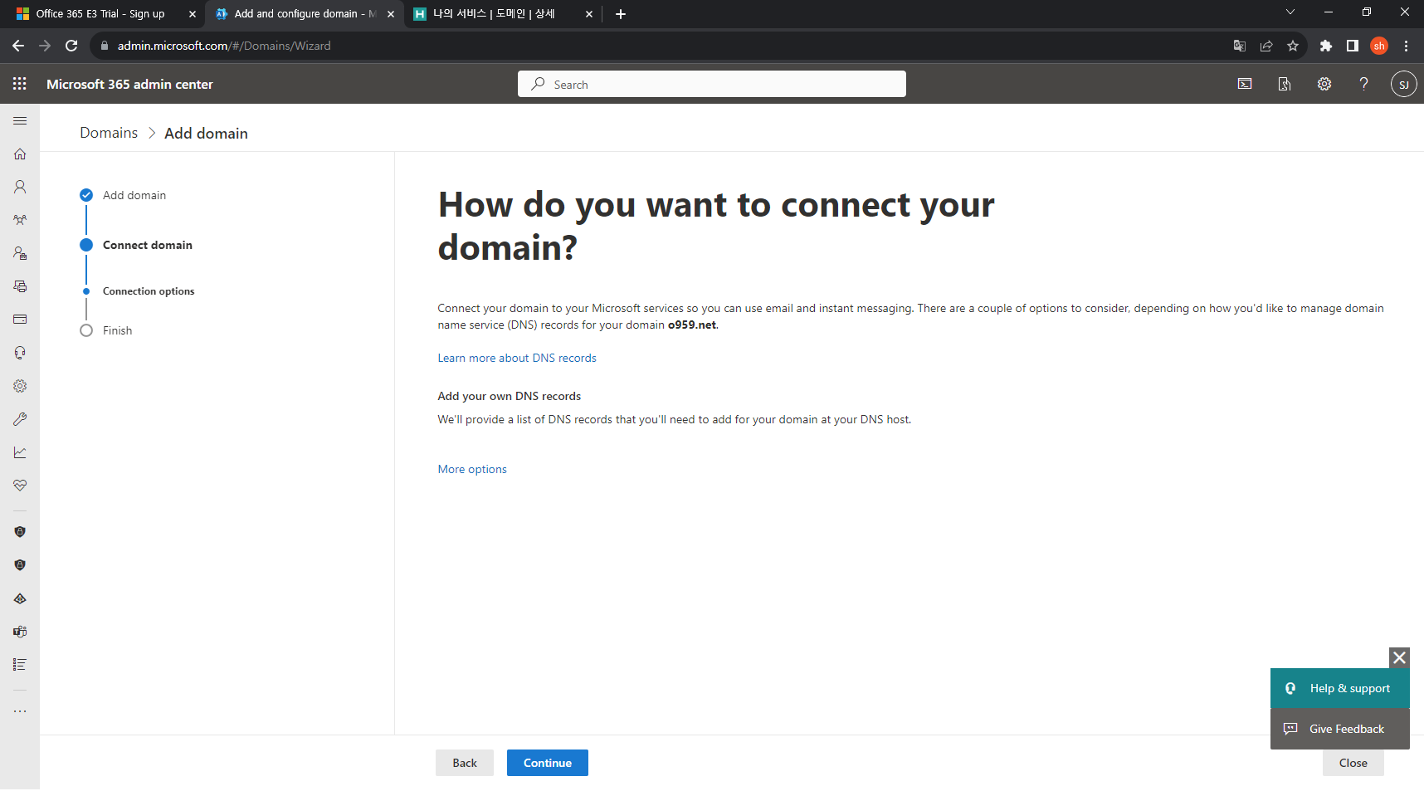Open Roles icon in the sidebar
This screenshot has height=791, width=1424.
[20, 254]
